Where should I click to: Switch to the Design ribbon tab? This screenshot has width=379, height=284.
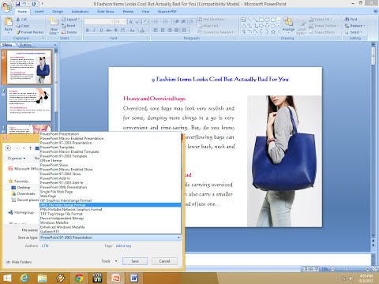coord(58,12)
